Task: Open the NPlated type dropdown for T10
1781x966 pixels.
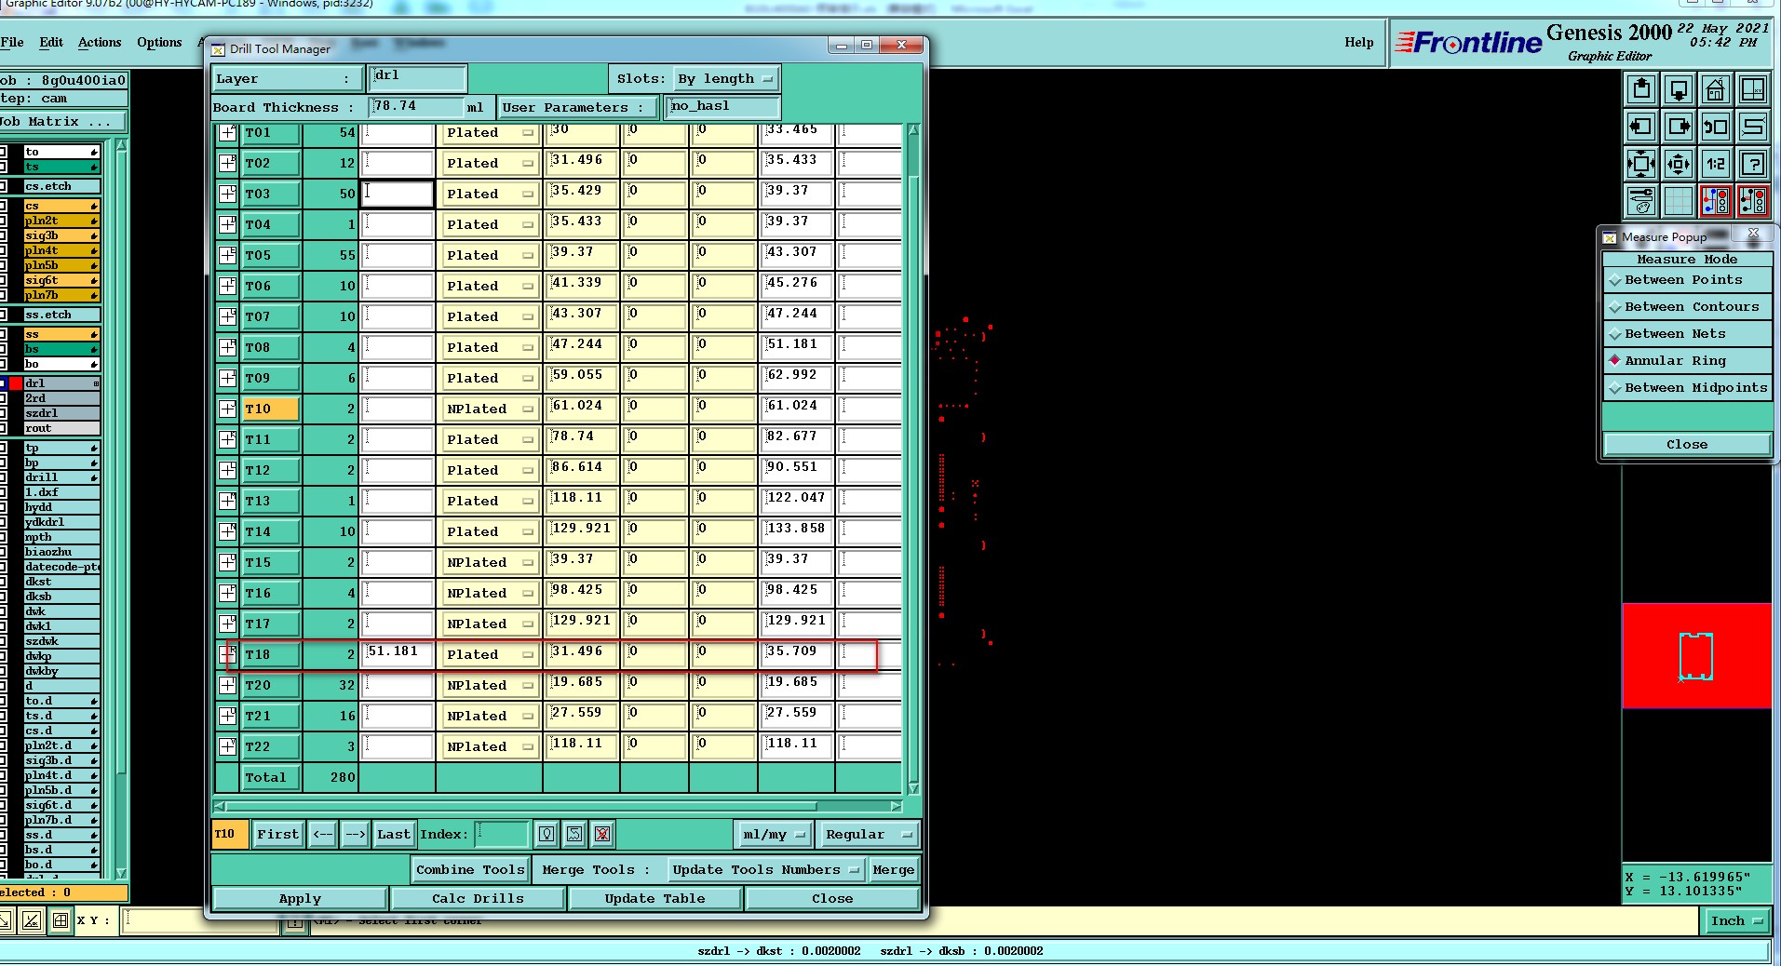Action: [x=490, y=409]
